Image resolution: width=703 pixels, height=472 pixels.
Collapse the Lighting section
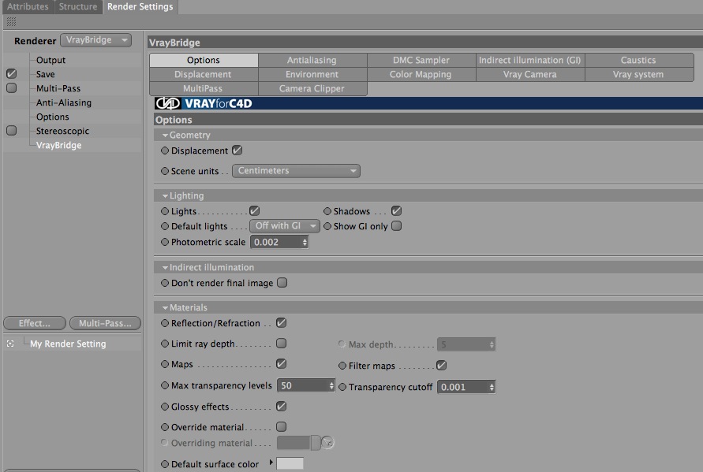pos(165,195)
